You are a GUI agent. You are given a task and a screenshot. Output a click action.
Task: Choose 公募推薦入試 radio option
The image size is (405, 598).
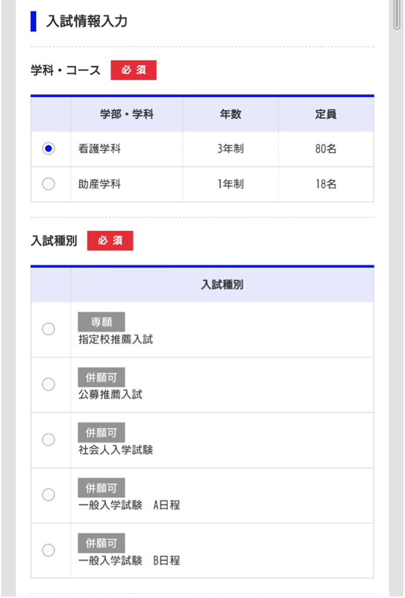(49, 384)
